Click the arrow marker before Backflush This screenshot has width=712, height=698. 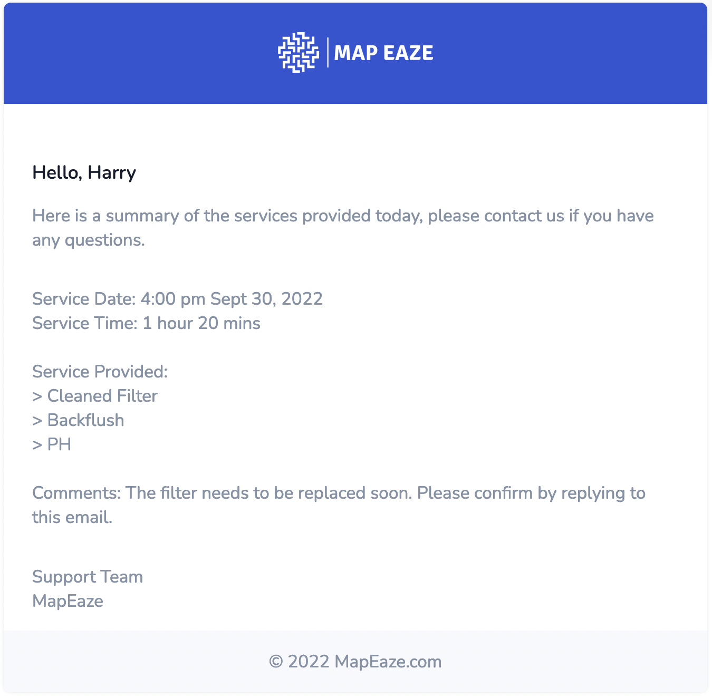pyautogui.click(x=37, y=421)
